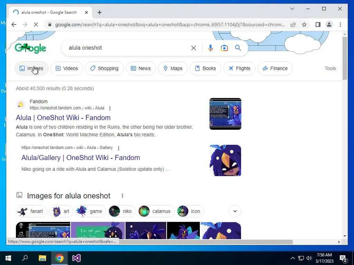Open options for Alula Gallery result
Image resolution: width=354 pixels, height=265 pixels.
(119, 148)
